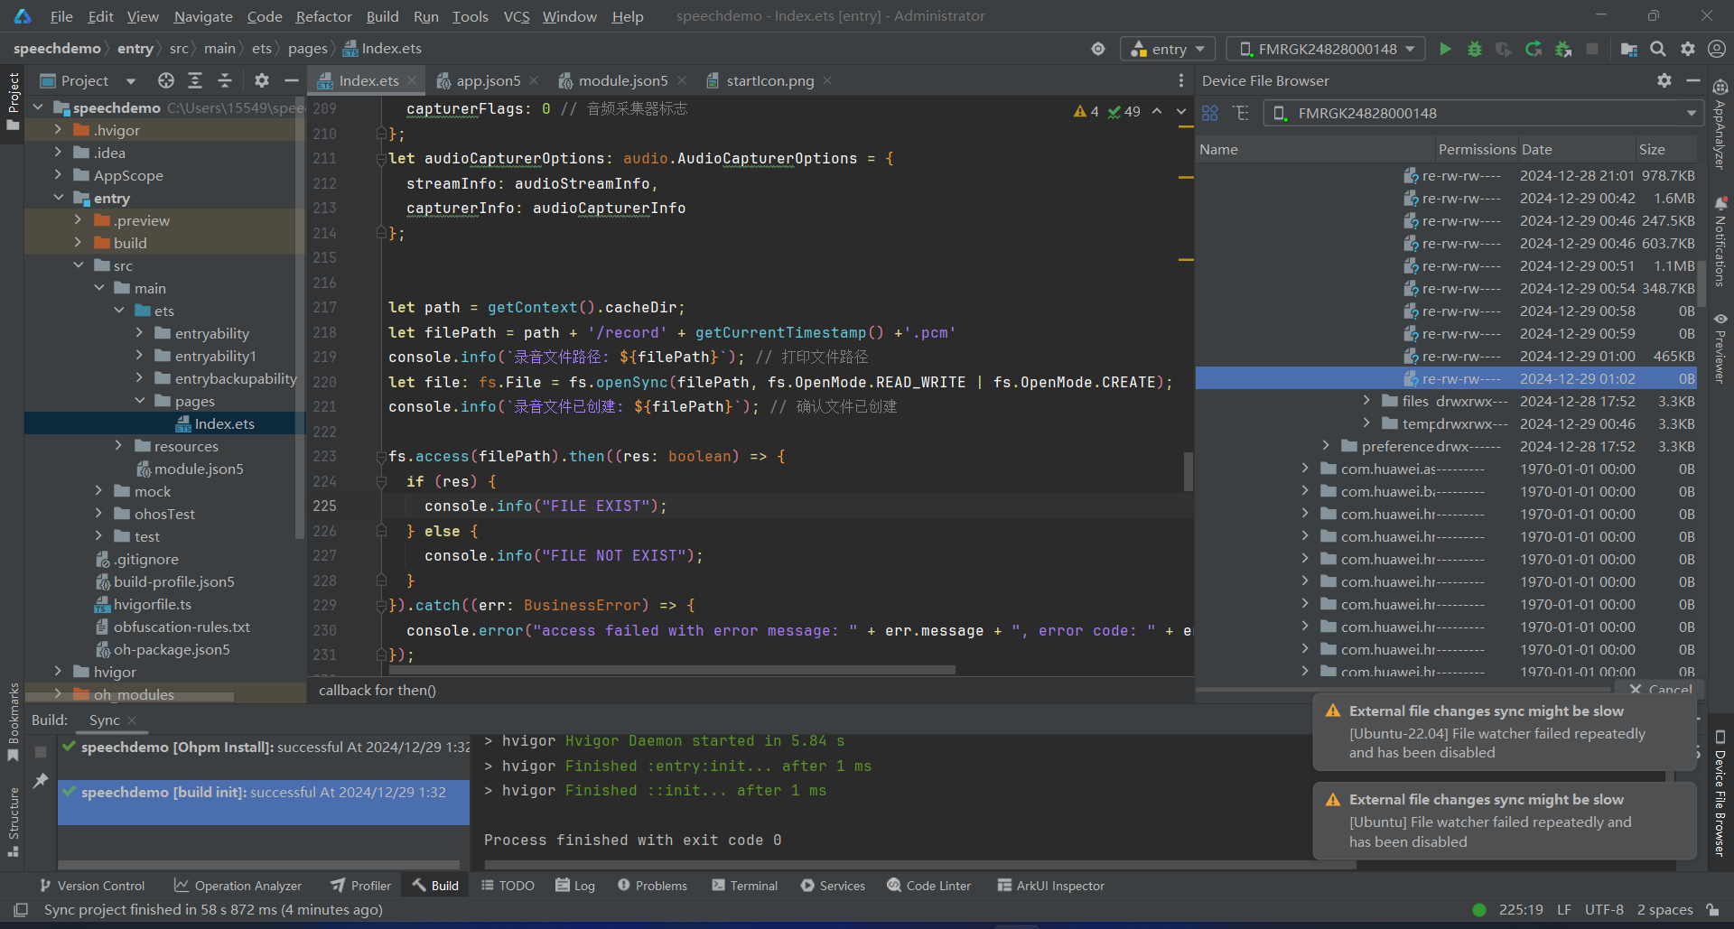1734x929 pixels.
Task: Select device file dated 2024-12-29 01:00
Action: pyautogui.click(x=1446, y=356)
